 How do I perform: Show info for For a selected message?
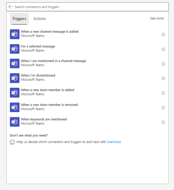163,49
